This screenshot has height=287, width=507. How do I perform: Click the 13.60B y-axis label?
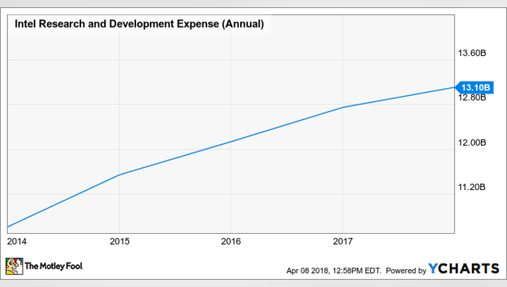tap(472, 53)
